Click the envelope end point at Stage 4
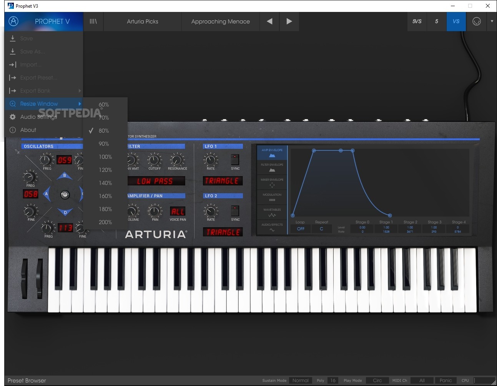This screenshot has width=497, height=386. pos(390,215)
